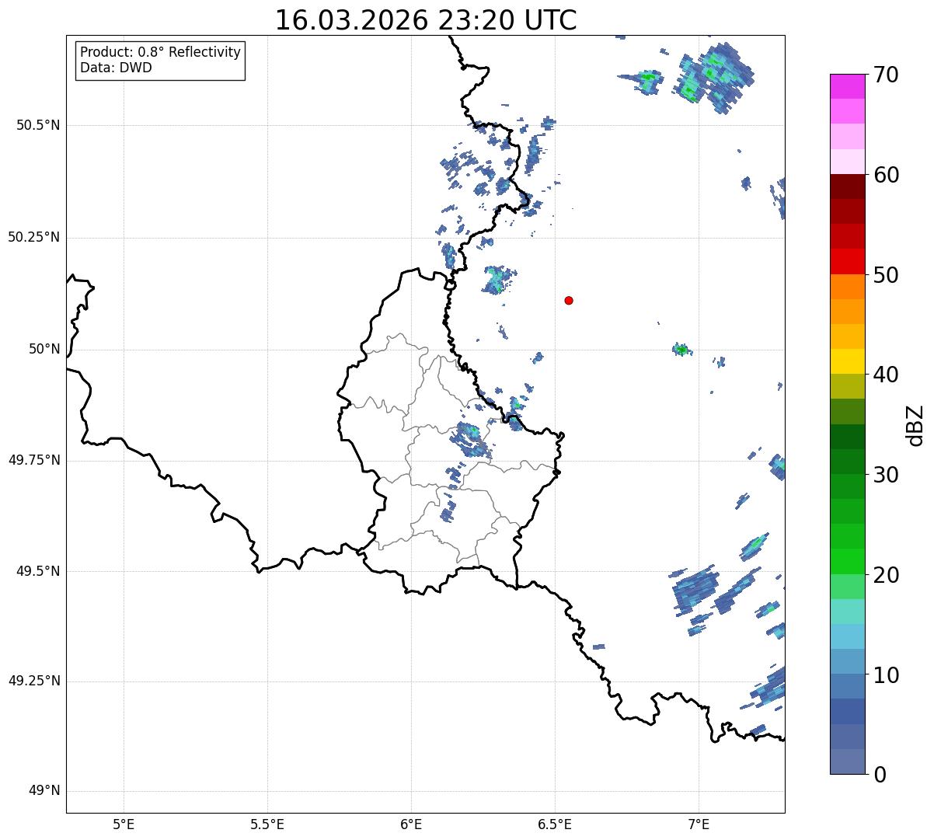Click the latitude label 49.5°N
934x840 pixels.
pos(38,571)
